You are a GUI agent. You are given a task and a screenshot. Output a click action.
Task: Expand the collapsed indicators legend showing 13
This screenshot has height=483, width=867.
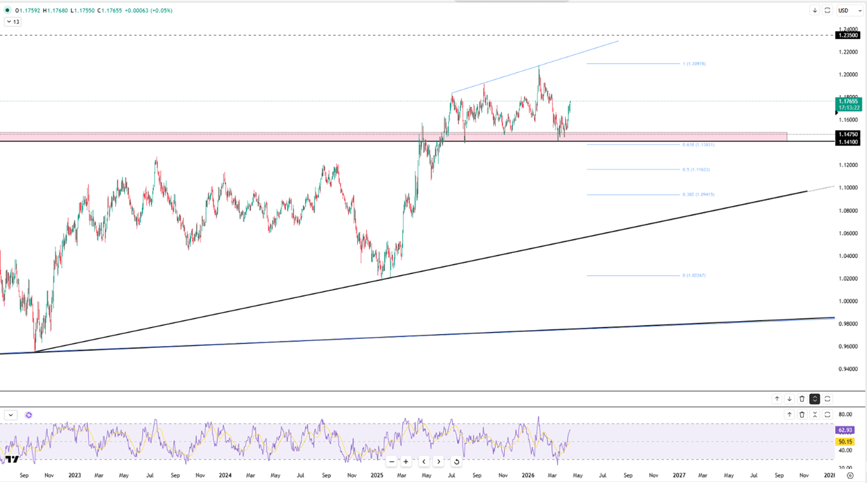pyautogui.click(x=12, y=22)
